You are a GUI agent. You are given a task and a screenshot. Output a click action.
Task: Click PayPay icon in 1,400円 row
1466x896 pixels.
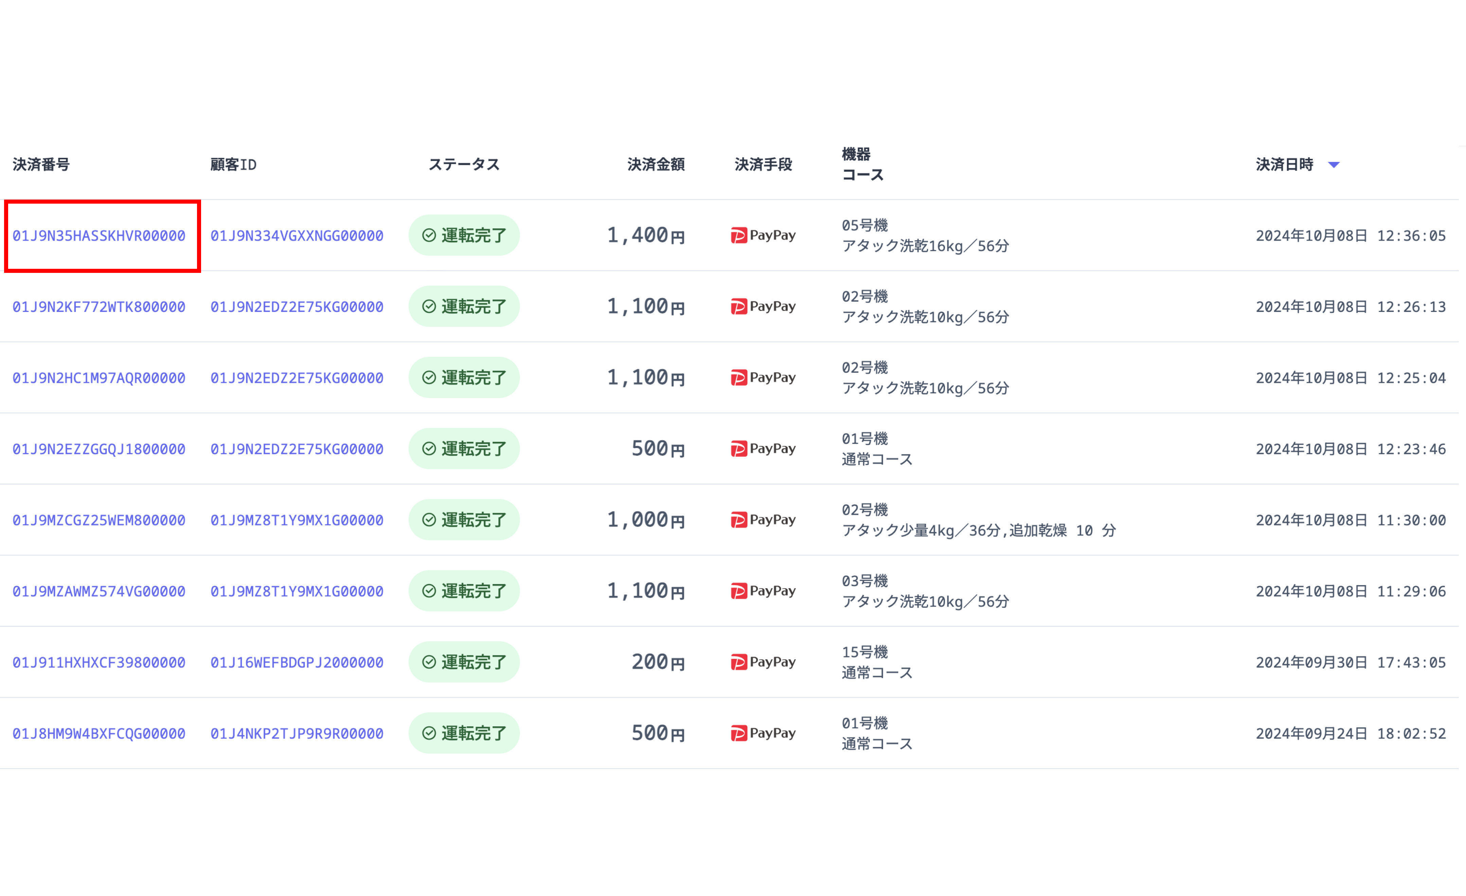[x=738, y=236]
